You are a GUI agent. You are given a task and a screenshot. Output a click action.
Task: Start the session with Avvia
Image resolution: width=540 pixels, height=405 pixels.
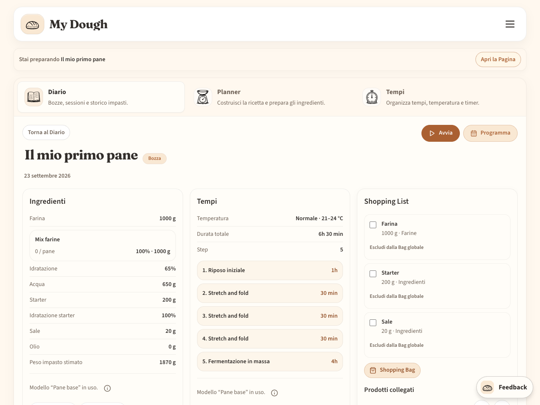coord(440,133)
